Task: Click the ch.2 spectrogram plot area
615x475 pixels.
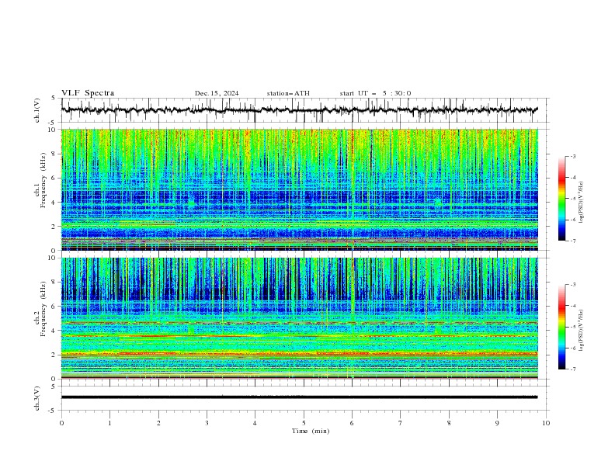Action: tap(299, 318)
